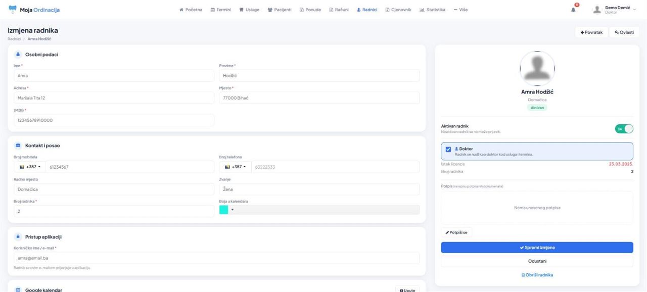This screenshot has width=647, height=292.
Task: Click the Povratak back button
Action: click(x=591, y=32)
